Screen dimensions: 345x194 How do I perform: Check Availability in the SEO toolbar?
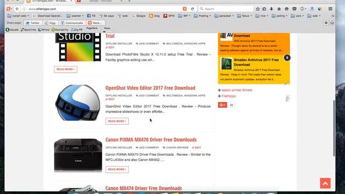(x=60, y=30)
